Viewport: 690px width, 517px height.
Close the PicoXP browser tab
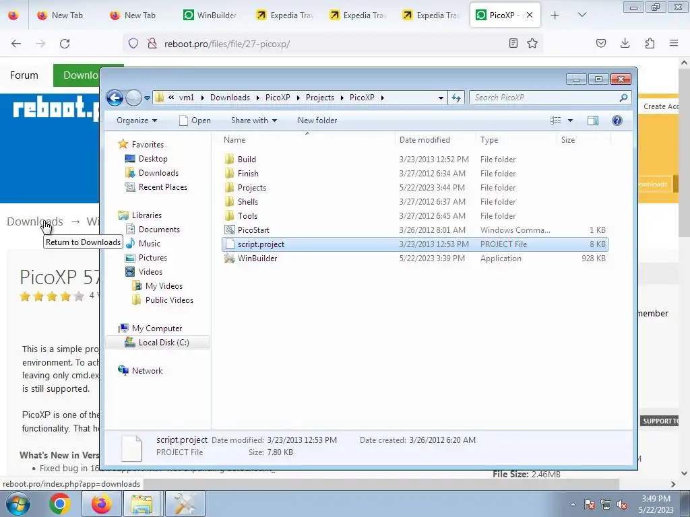[530, 15]
